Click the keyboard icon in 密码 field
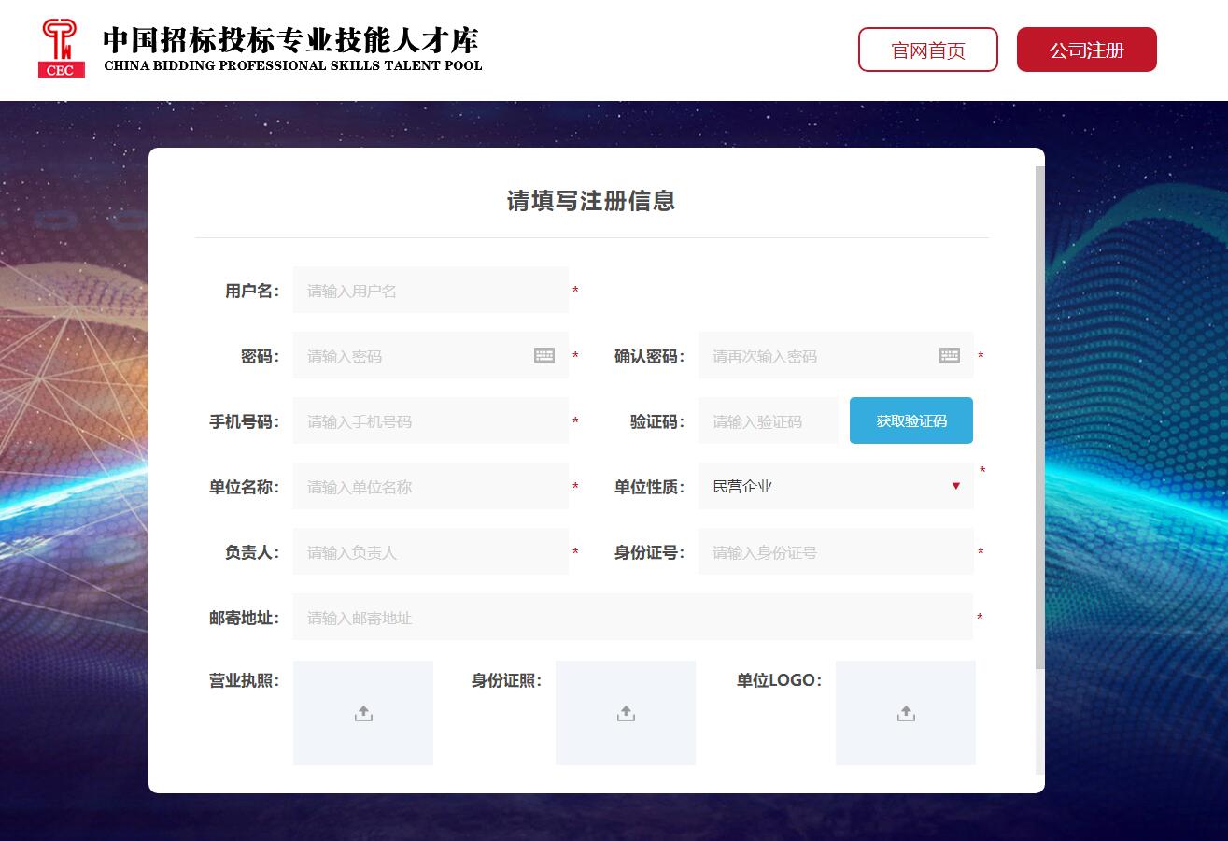 [544, 356]
